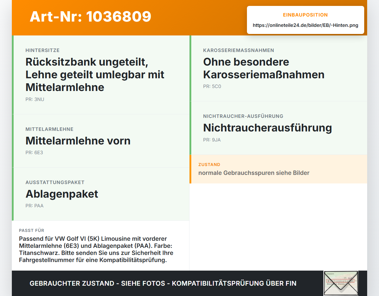This screenshot has height=296, width=379.
Task: Click the Ohne besondere Karosseriemaßnahmen card
Action: coord(278,68)
